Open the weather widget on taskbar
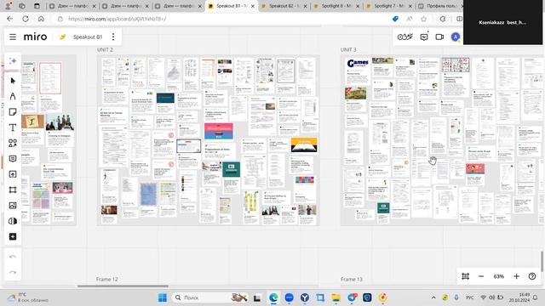Viewport: 545px width, 306px height. (x=28, y=297)
